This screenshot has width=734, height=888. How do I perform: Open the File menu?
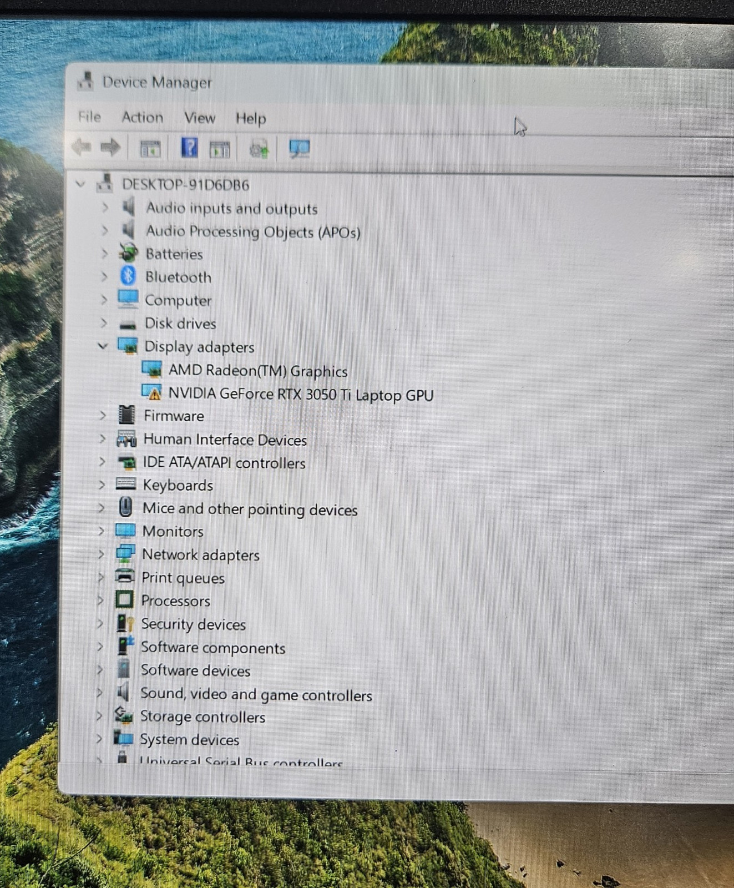click(89, 117)
